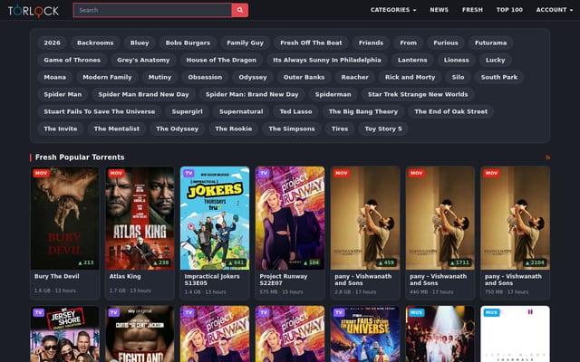Open the Modern Family tag
Screen dimensions: 580x362
tap(107, 77)
